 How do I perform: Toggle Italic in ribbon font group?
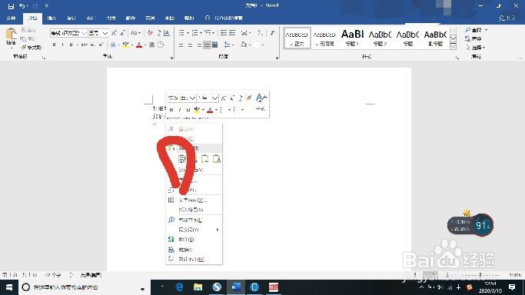62,45
